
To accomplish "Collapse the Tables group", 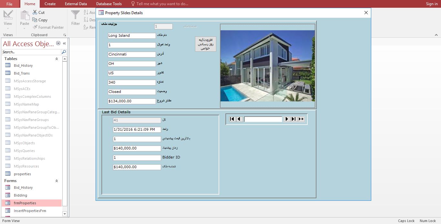I will pyautogui.click(x=56, y=59).
